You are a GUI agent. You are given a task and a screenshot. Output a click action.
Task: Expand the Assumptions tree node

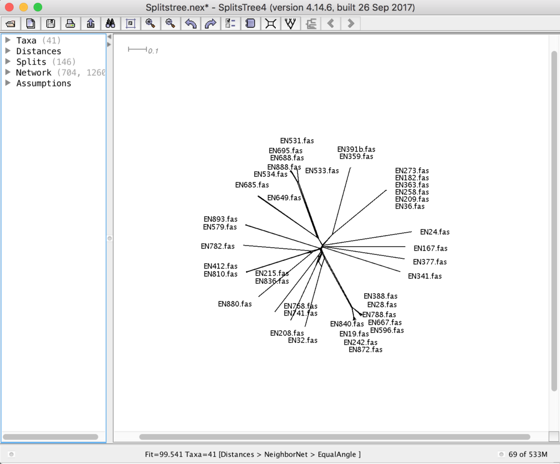click(x=8, y=82)
